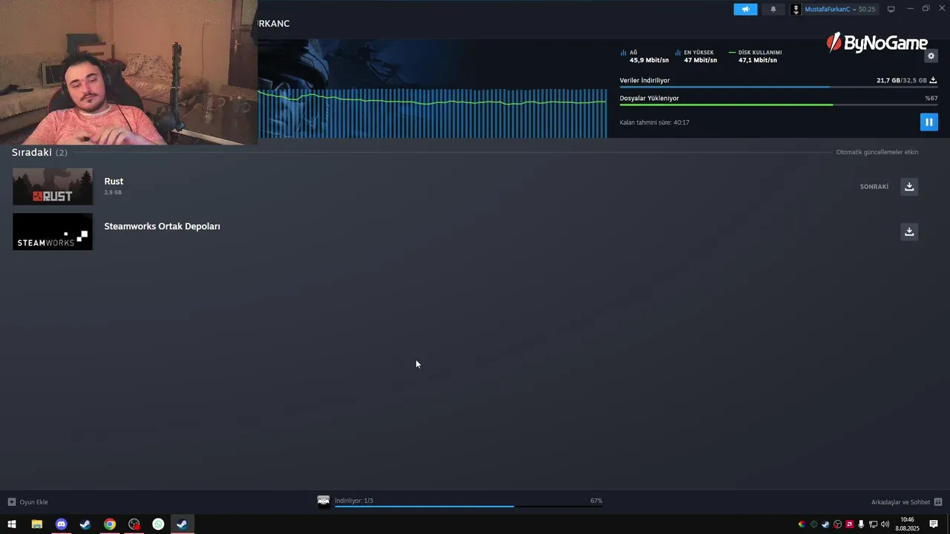Image resolution: width=950 pixels, height=534 pixels.
Task: Pause the current download
Action: pos(929,122)
